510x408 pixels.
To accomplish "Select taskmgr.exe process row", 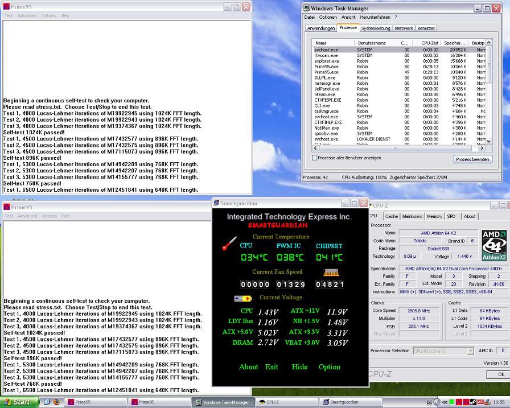I will [399, 111].
